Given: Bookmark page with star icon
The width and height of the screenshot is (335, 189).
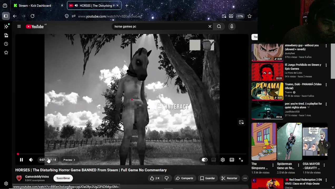Looking at the screenshot, I should 249,16.
